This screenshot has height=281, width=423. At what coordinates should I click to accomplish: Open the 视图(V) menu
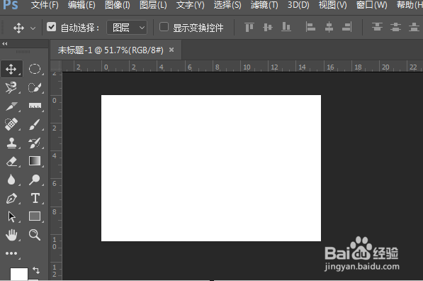[332, 5]
